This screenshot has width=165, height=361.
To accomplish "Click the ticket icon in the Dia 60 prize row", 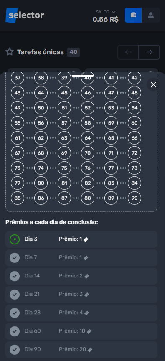I will pos(89,331).
